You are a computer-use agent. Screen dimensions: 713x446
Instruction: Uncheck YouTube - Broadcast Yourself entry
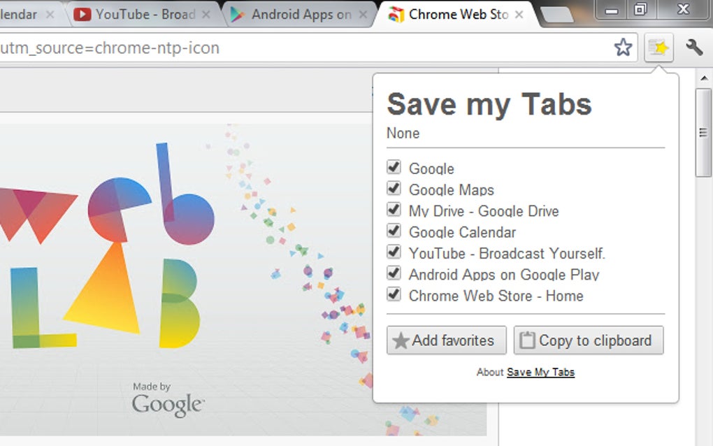pos(393,252)
